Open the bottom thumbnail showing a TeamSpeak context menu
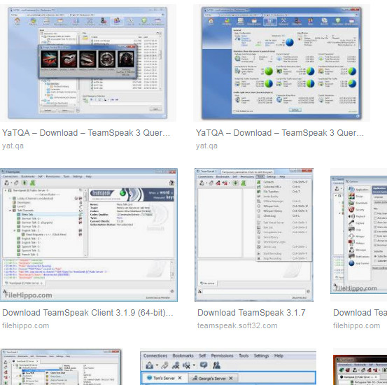The image size is (387, 387). tap(61, 367)
